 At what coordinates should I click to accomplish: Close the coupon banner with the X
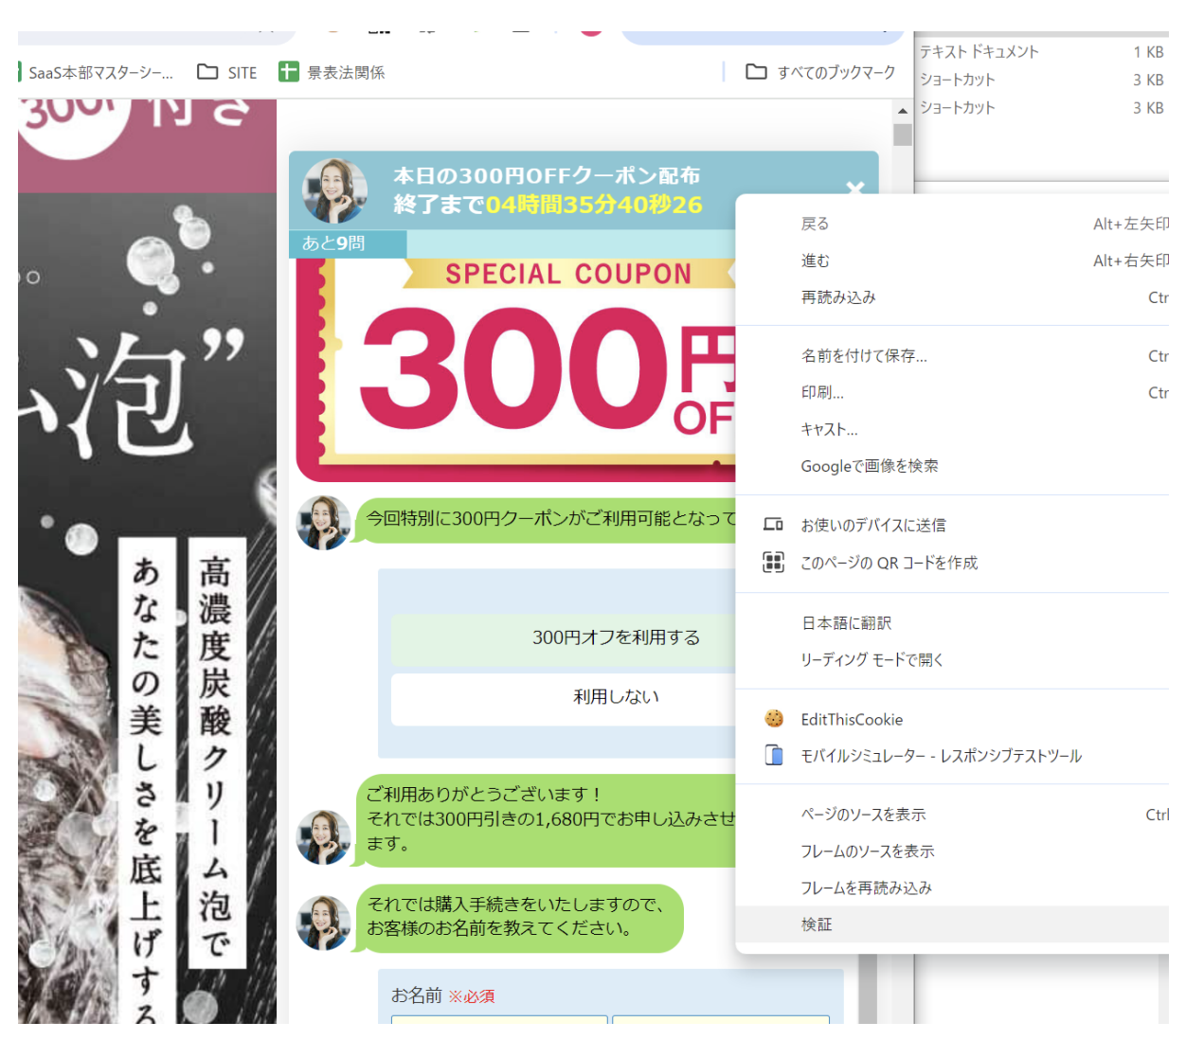[x=855, y=189]
